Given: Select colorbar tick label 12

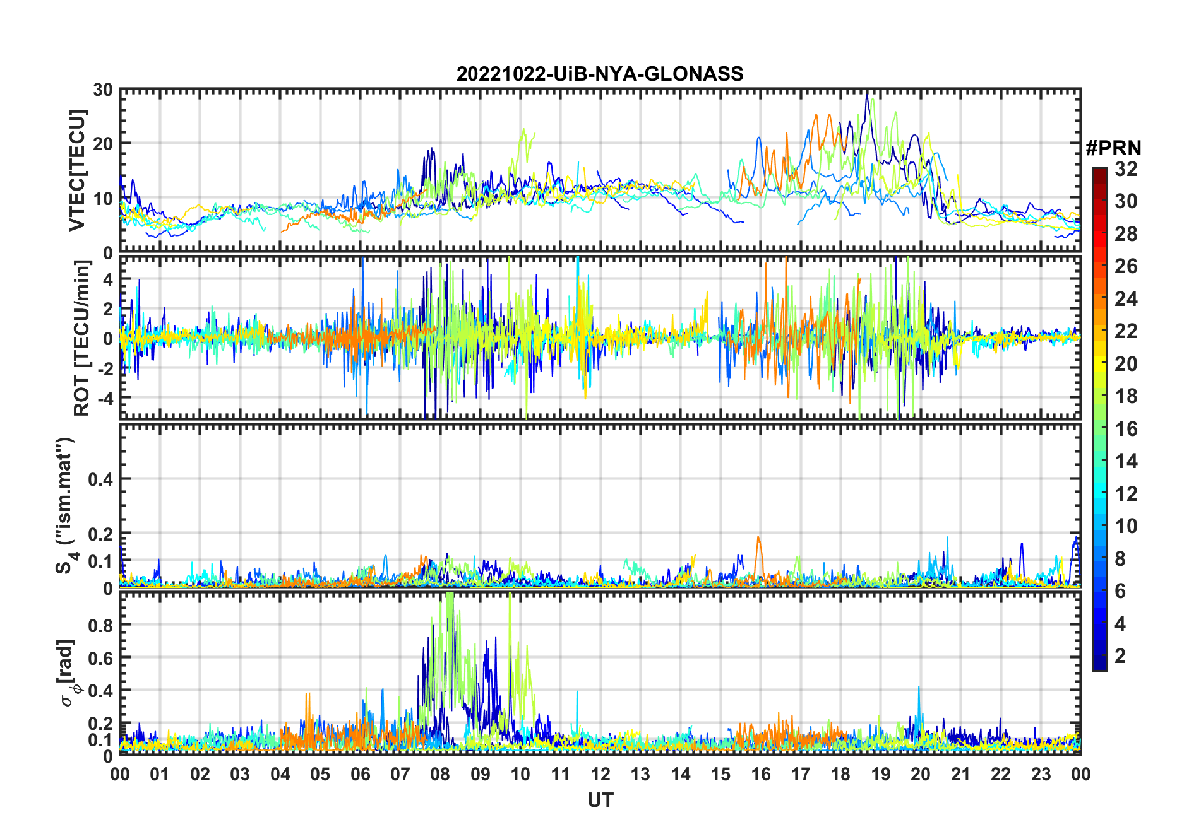Looking at the screenshot, I should [1126, 494].
